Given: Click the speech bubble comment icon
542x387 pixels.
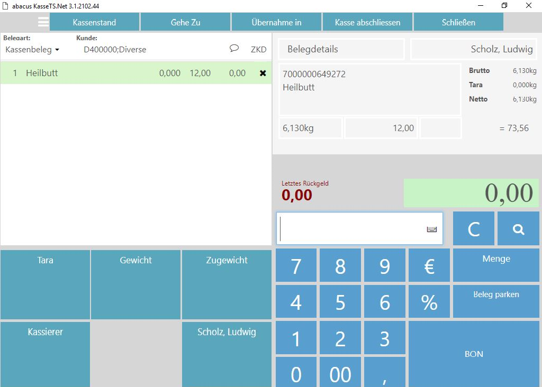Looking at the screenshot, I should coord(234,49).
